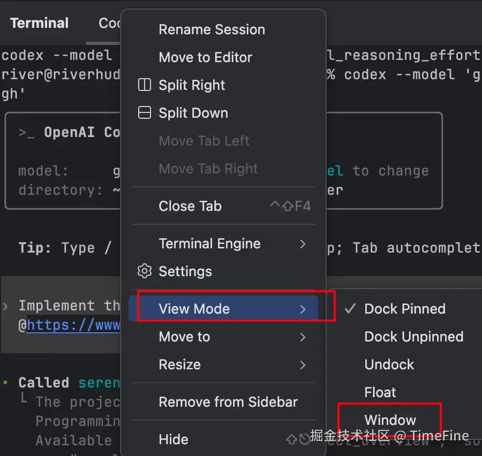
Task: Hide the terminal tool window
Action: pyautogui.click(x=174, y=439)
